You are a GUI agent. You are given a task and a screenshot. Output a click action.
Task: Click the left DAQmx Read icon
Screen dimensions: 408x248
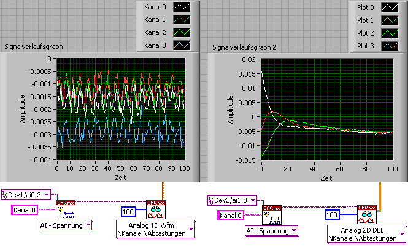(156, 209)
